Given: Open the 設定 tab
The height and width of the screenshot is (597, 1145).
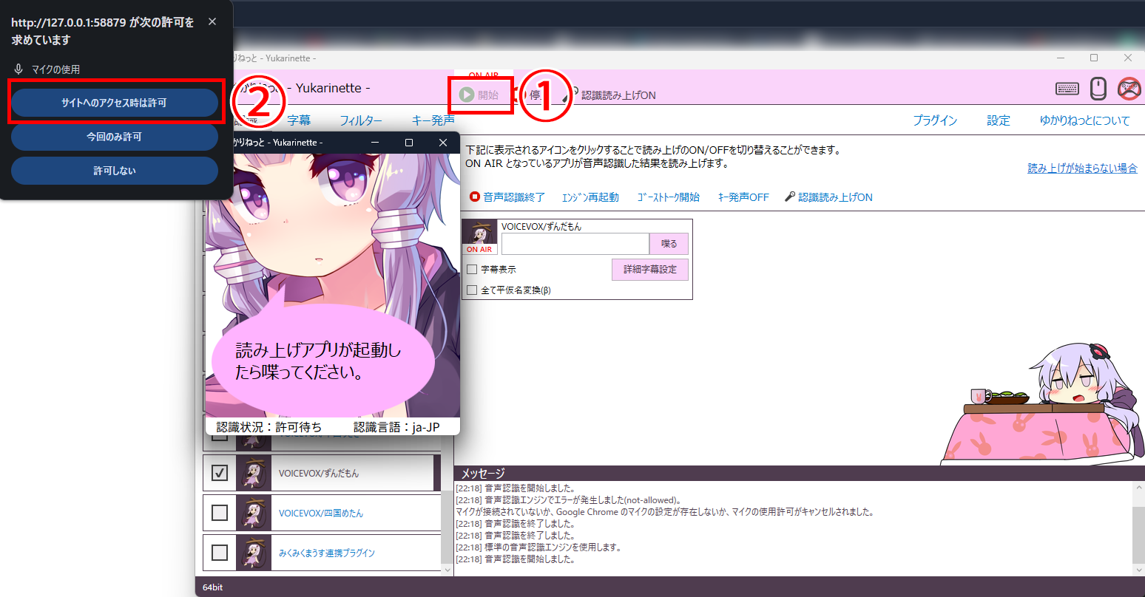Looking at the screenshot, I should 999,120.
